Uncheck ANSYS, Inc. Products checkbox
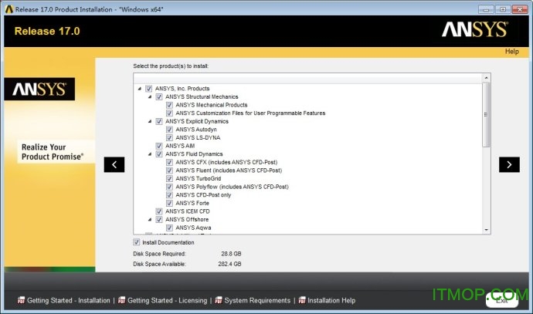The height and width of the screenshot is (314, 533). 148,89
